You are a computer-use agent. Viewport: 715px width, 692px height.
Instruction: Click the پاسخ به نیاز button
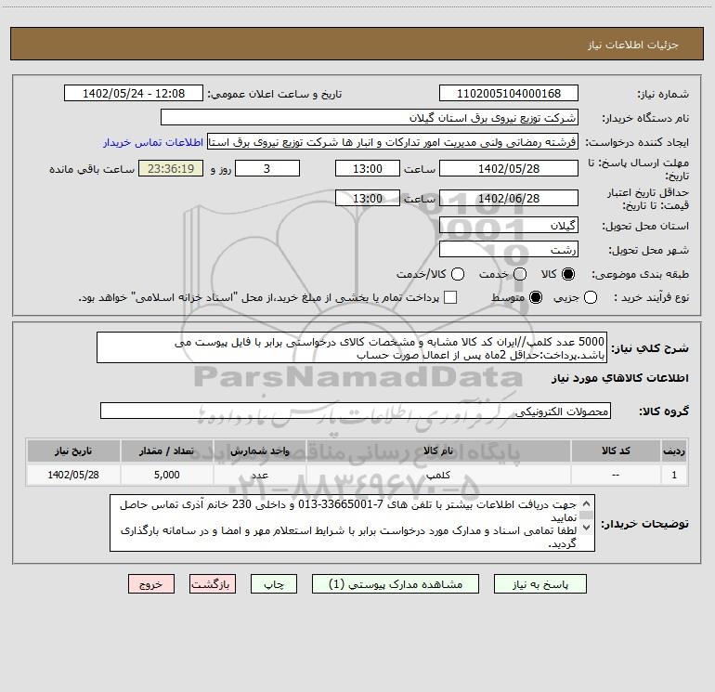coord(539,584)
